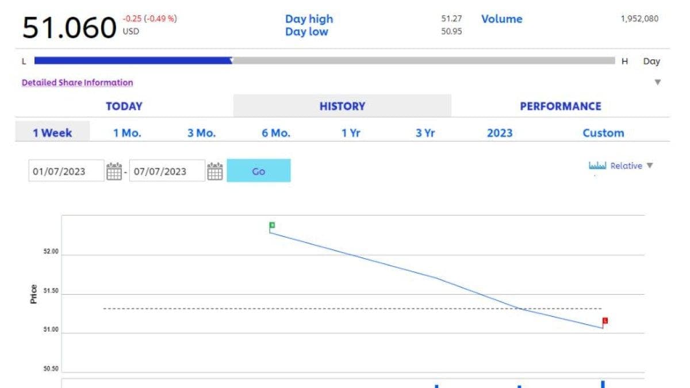
Task: Click the share price 51.060
Action: [69, 27]
